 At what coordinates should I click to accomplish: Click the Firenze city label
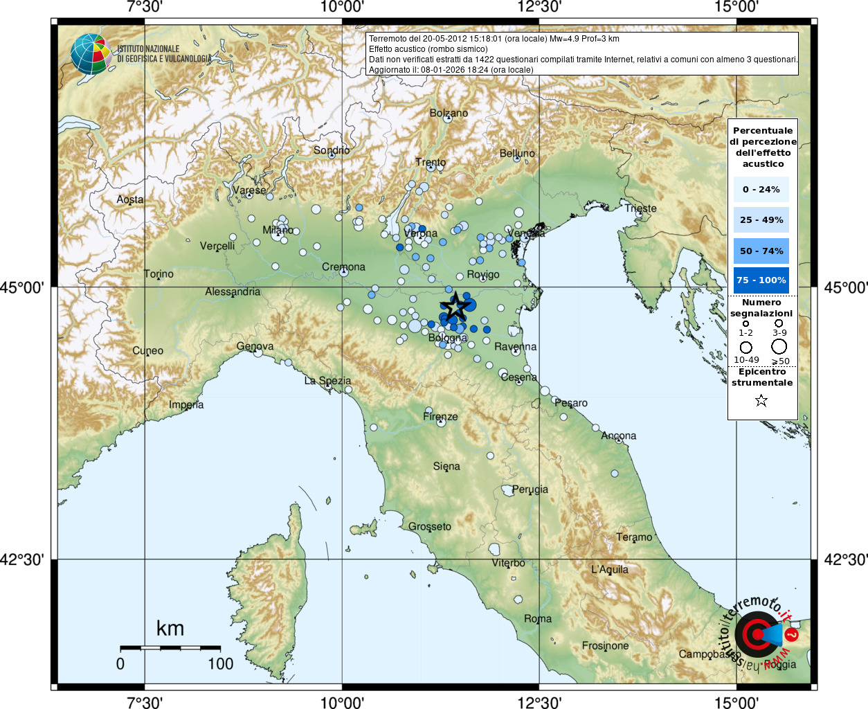pos(440,416)
